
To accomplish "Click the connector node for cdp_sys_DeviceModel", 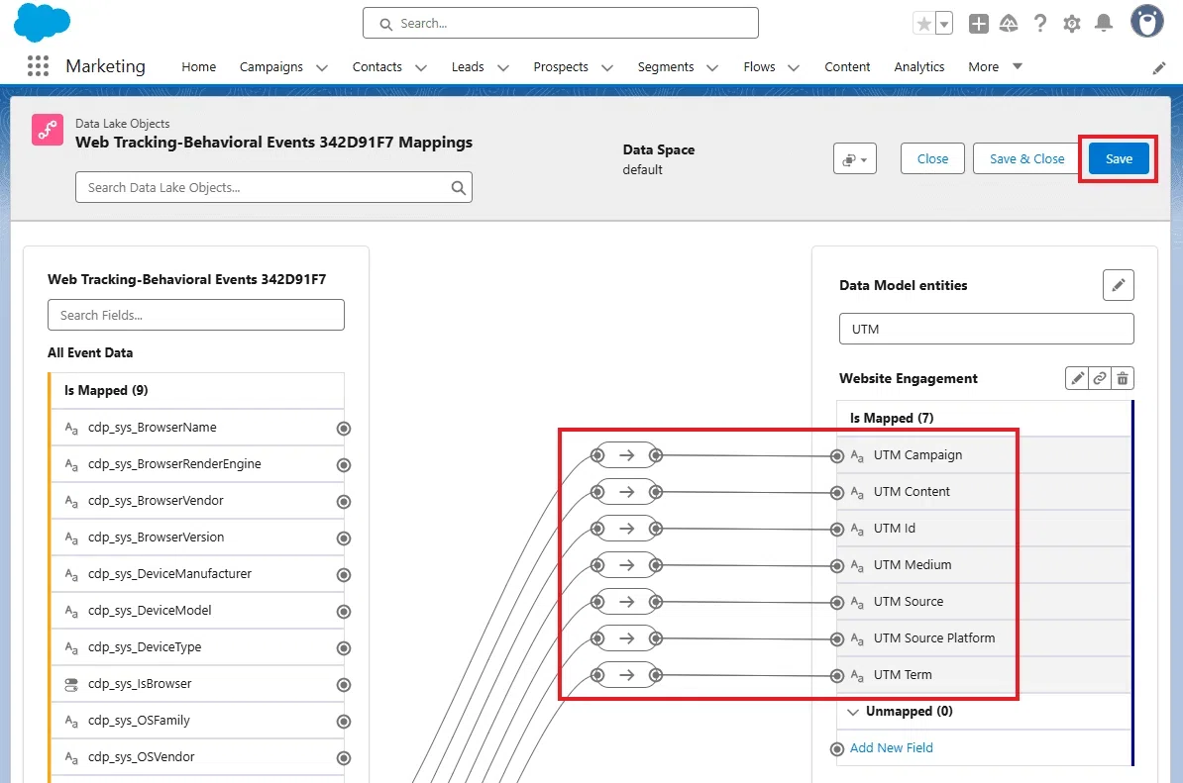I will point(343,612).
